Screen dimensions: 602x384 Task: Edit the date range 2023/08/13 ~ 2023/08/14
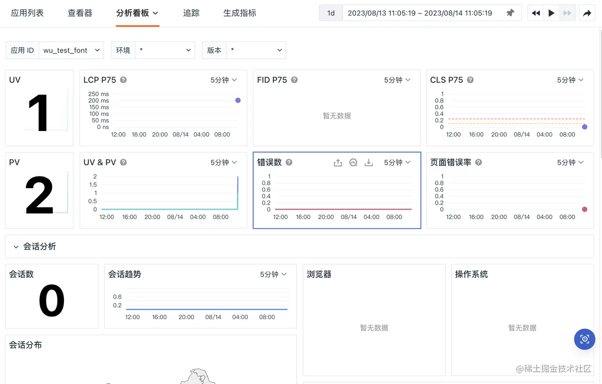tap(420, 13)
